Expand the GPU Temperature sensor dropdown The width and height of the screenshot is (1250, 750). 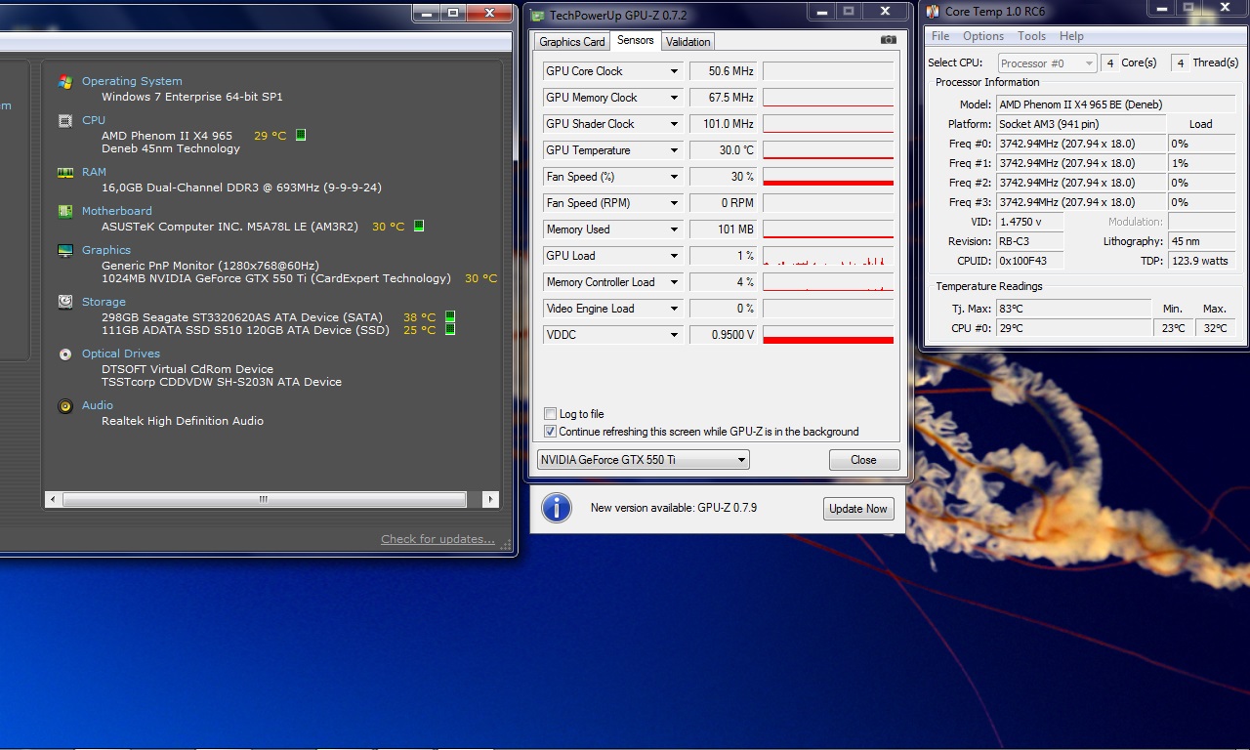(x=674, y=150)
